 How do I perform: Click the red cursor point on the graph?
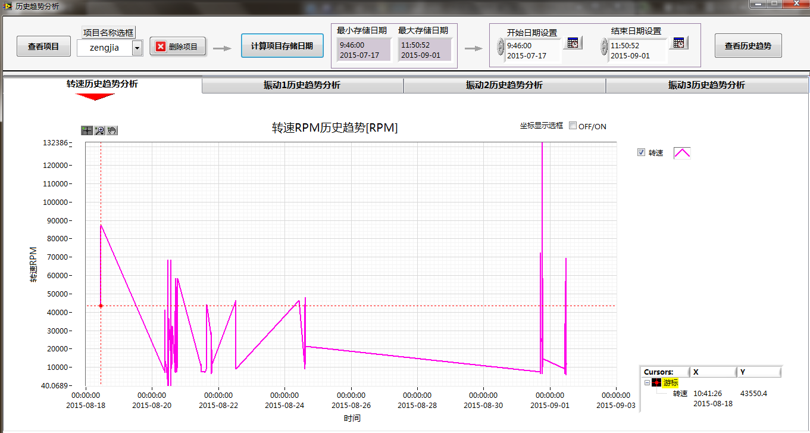(x=101, y=306)
